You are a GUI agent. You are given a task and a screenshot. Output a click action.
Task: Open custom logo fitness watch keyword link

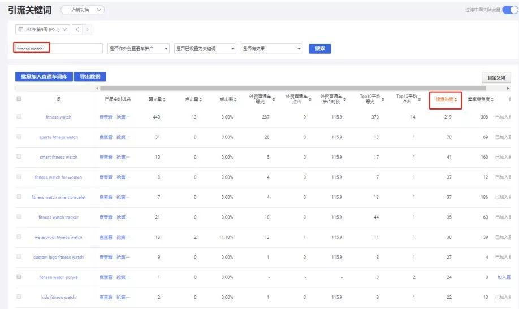click(58, 258)
